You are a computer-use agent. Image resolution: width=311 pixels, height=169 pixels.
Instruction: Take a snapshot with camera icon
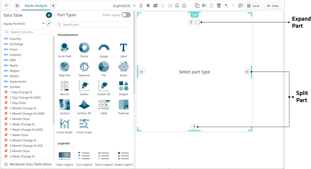[155, 6]
